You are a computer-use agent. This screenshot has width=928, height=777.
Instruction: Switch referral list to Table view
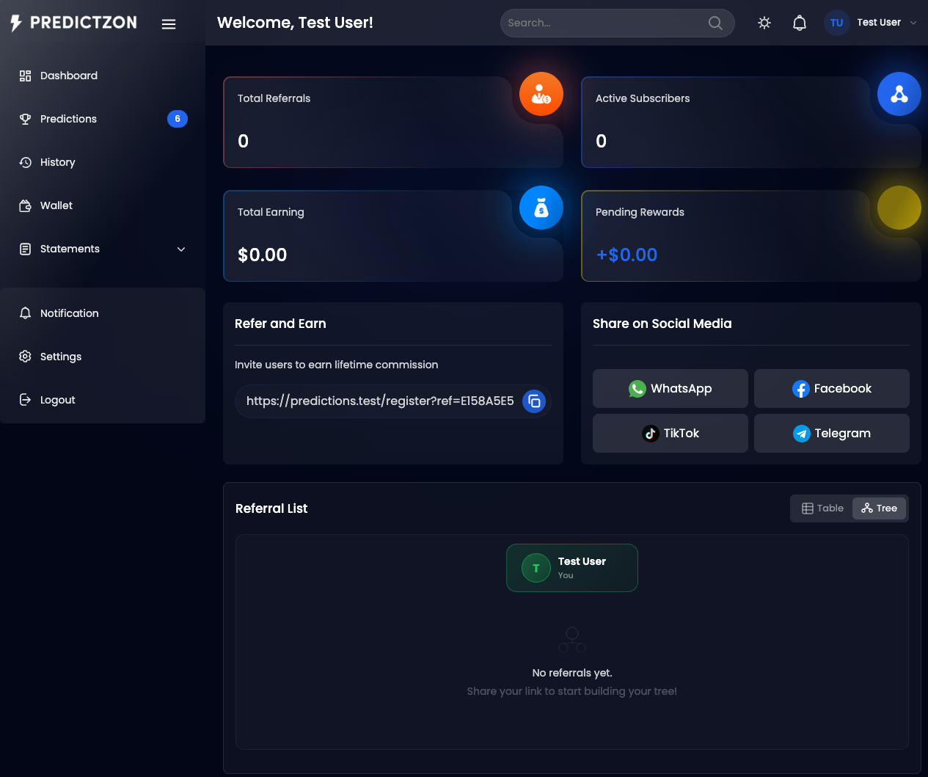pyautogui.click(x=822, y=508)
